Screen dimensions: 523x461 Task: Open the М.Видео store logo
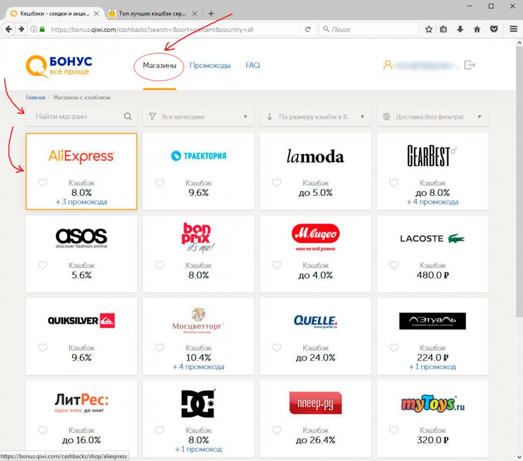pyautogui.click(x=316, y=238)
